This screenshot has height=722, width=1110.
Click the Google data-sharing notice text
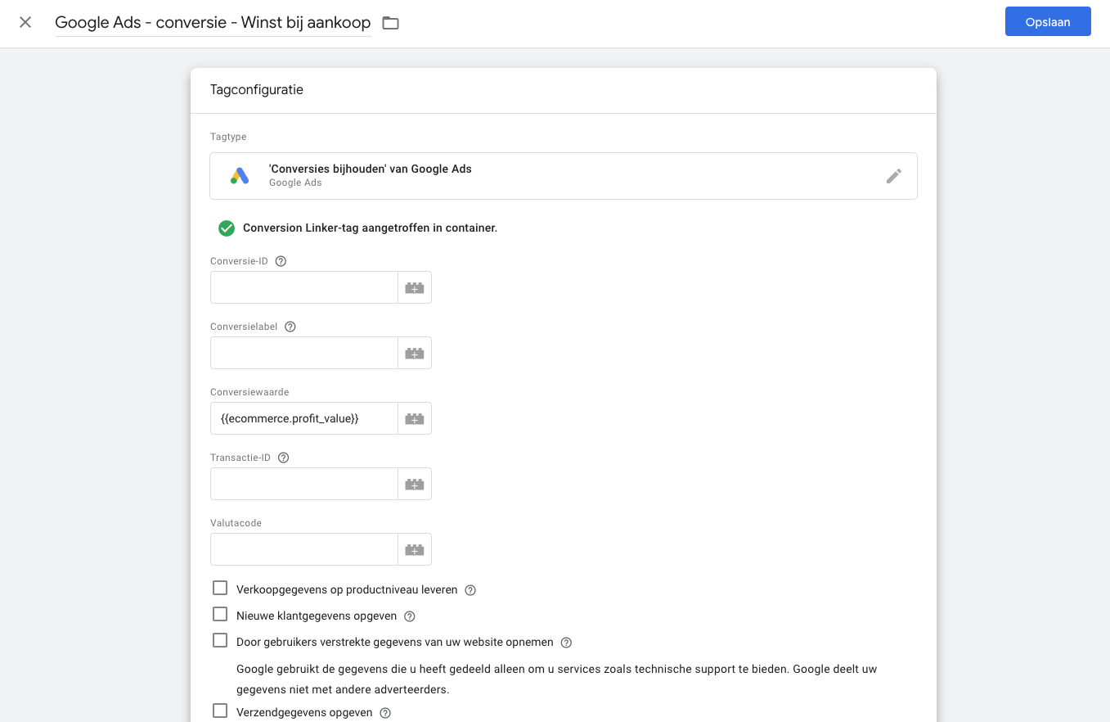(556, 679)
